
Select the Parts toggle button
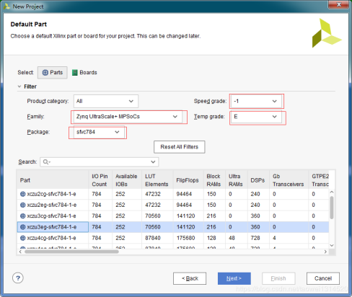(52, 73)
